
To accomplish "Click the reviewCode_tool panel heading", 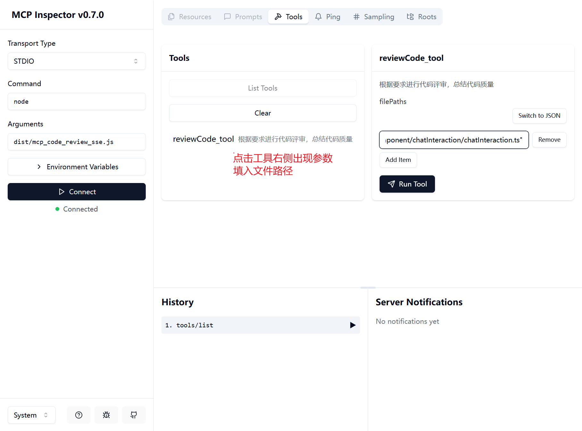I will pos(411,58).
